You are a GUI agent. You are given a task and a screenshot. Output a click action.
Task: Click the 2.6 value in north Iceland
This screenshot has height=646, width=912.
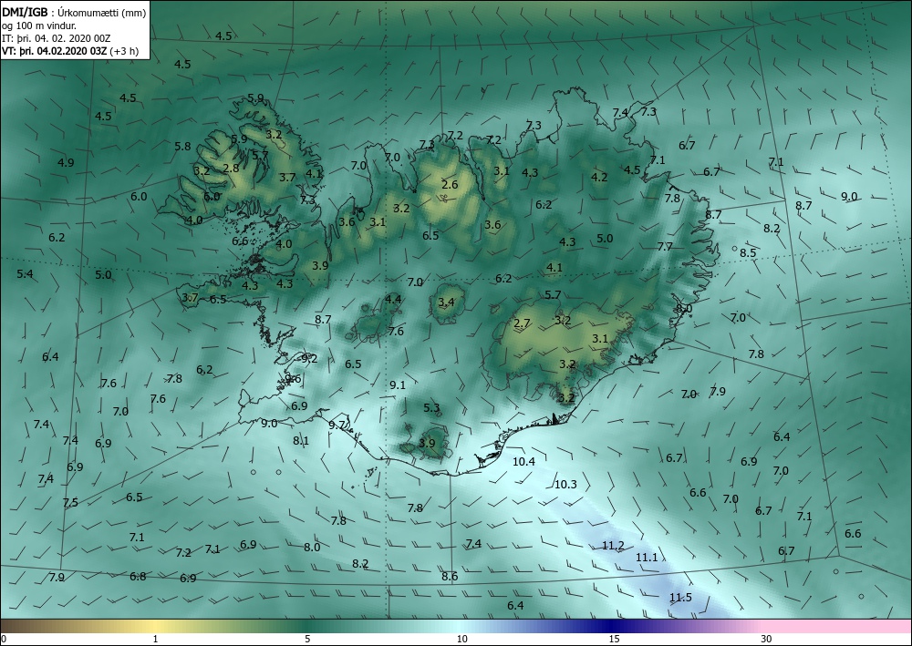click(450, 185)
